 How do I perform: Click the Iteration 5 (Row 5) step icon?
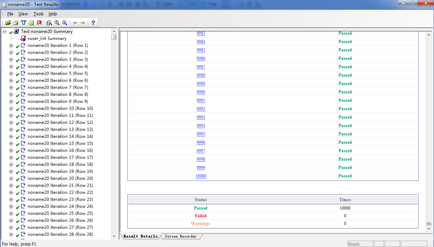(23, 73)
